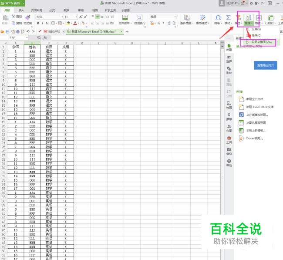The image size is (283, 260).
Task: Open the font name 宋体 dropdown
Action: point(62,17)
